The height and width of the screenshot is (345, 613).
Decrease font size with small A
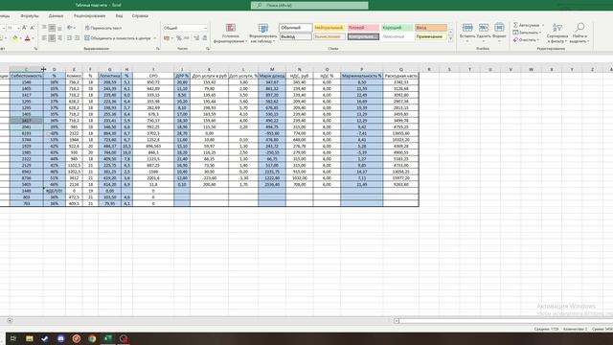32,28
